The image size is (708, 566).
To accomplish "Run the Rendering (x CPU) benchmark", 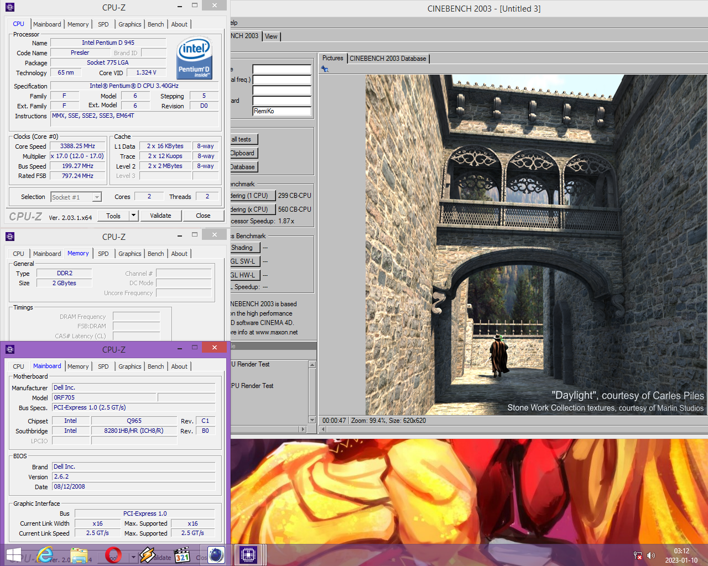I will [x=252, y=209].
